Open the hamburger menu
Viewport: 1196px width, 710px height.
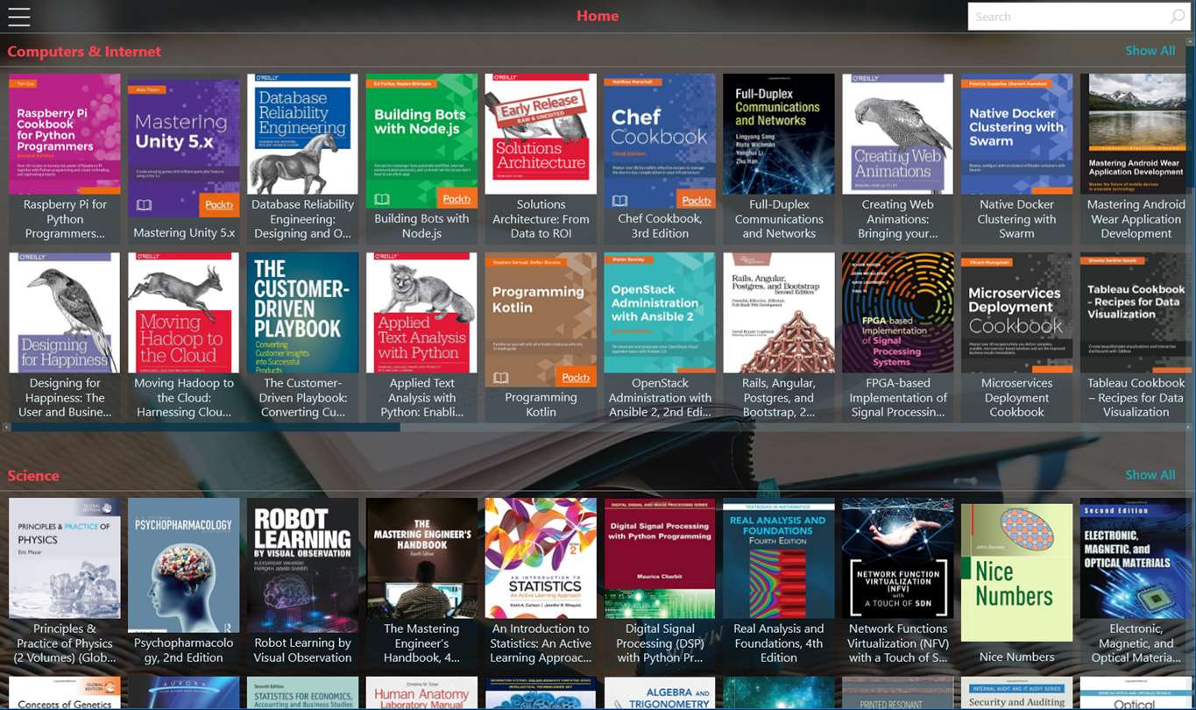click(18, 17)
